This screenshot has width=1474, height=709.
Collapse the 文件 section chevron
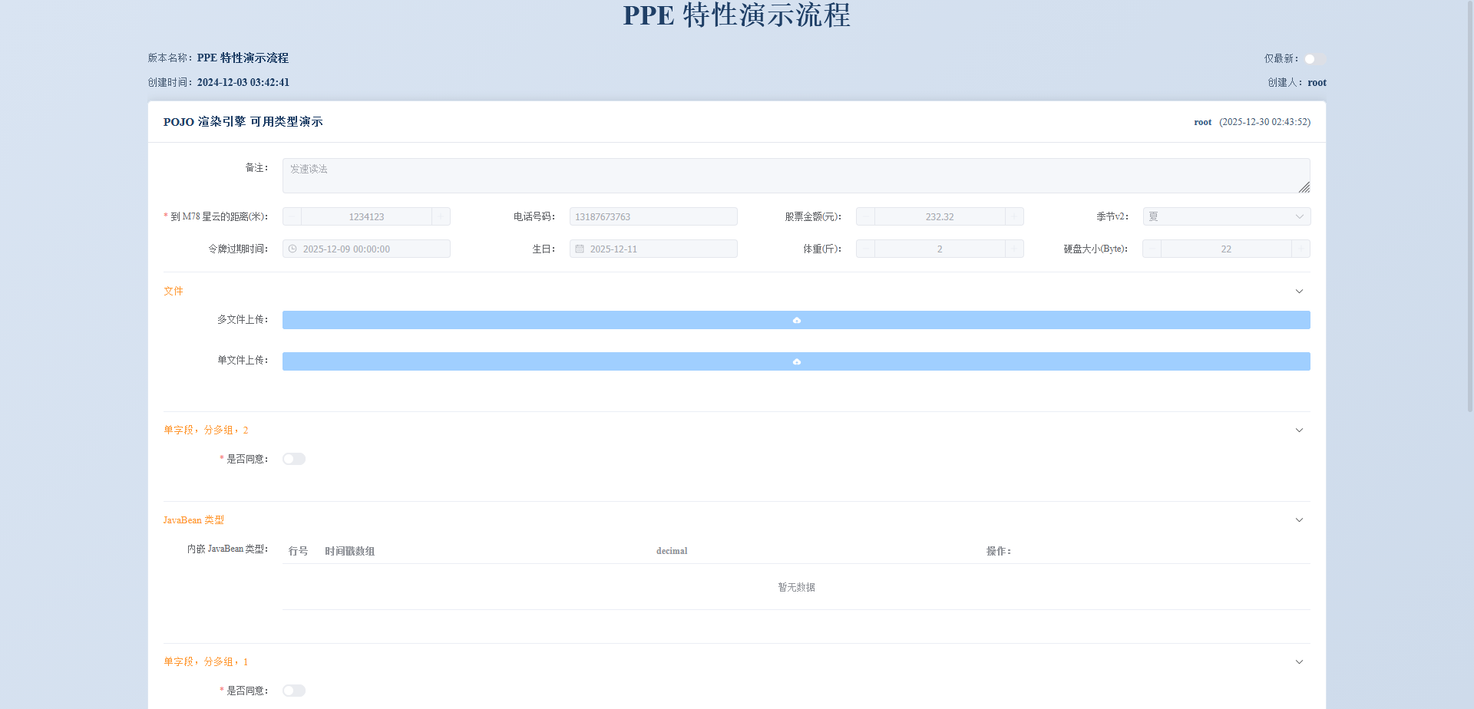click(1299, 292)
